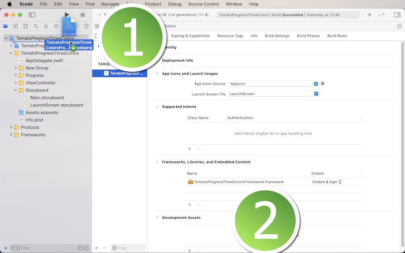Open Assets.xcassets catalog
Screen dimensions: 405x253
pos(42,112)
